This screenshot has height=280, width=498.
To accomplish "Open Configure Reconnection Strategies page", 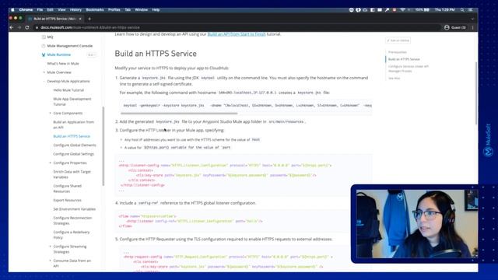I will pyautogui.click(x=72, y=221).
